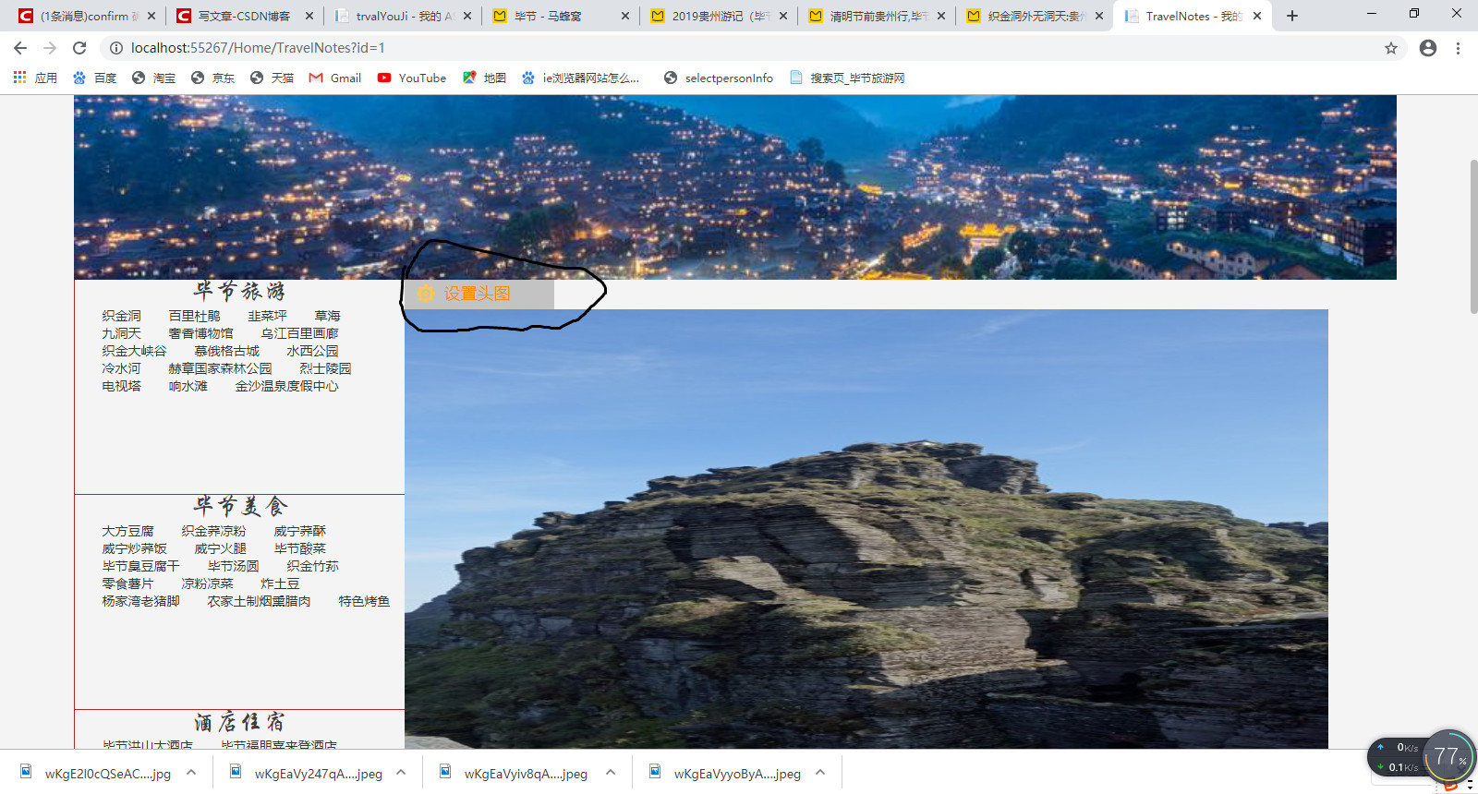Open the 毕节汤圆 food link
The height and width of the screenshot is (794, 1478).
(x=233, y=566)
